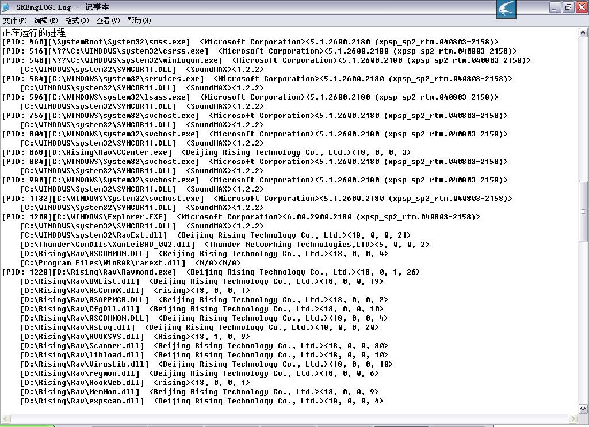Click the PID 596 lsass.exe line
589x427 pixels.
click(250, 97)
